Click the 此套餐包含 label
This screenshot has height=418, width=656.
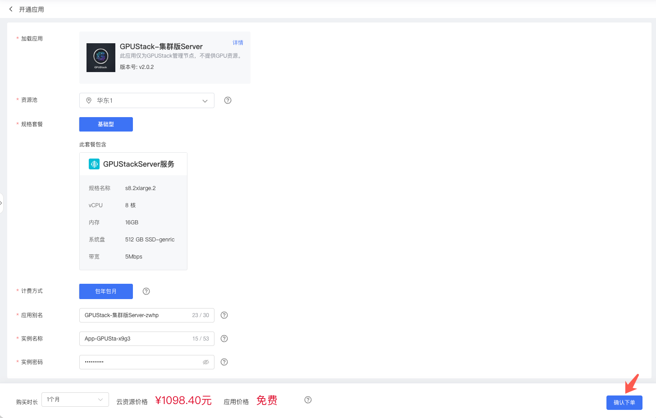(93, 145)
